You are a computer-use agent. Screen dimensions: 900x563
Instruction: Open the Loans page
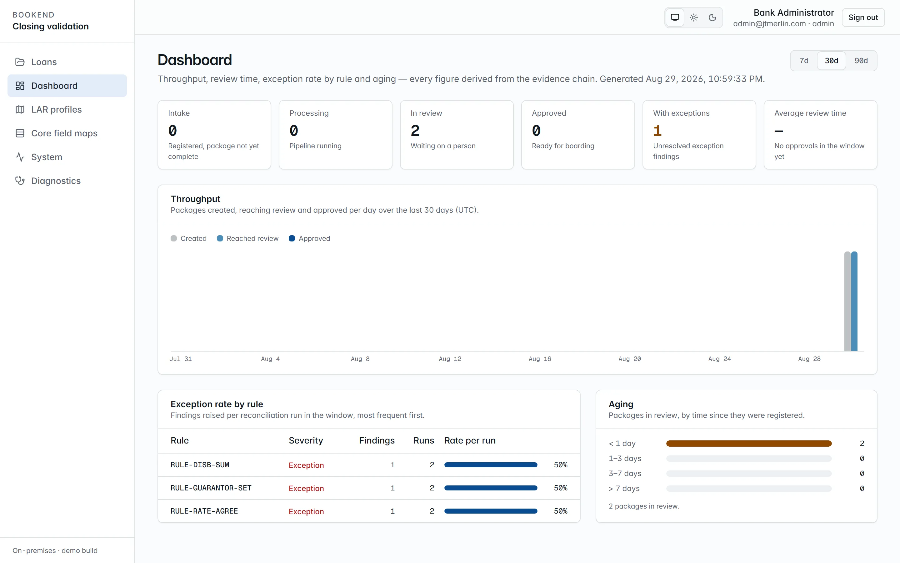tap(67, 62)
